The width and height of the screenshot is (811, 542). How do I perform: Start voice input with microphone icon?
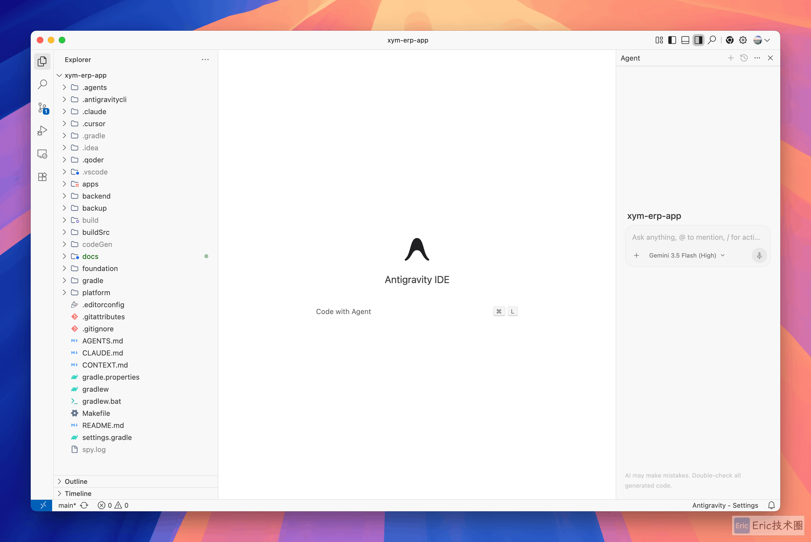759,255
